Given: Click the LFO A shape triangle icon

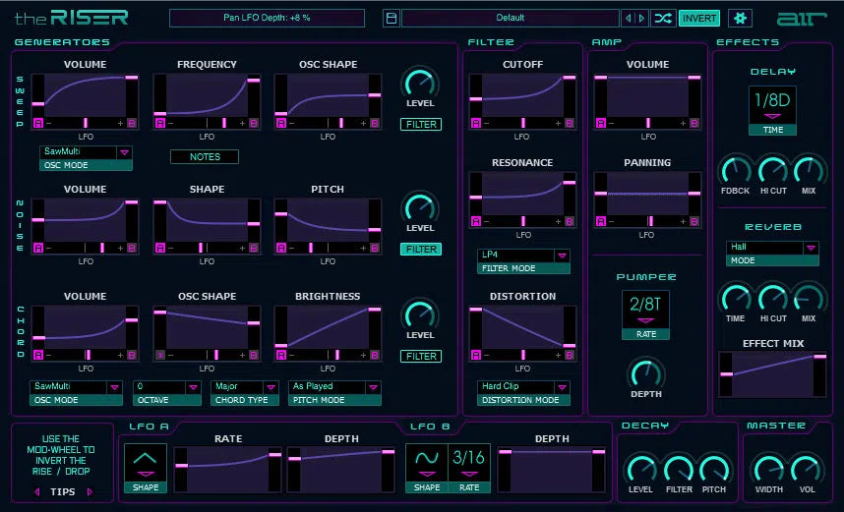Looking at the screenshot, I should 145,460.
